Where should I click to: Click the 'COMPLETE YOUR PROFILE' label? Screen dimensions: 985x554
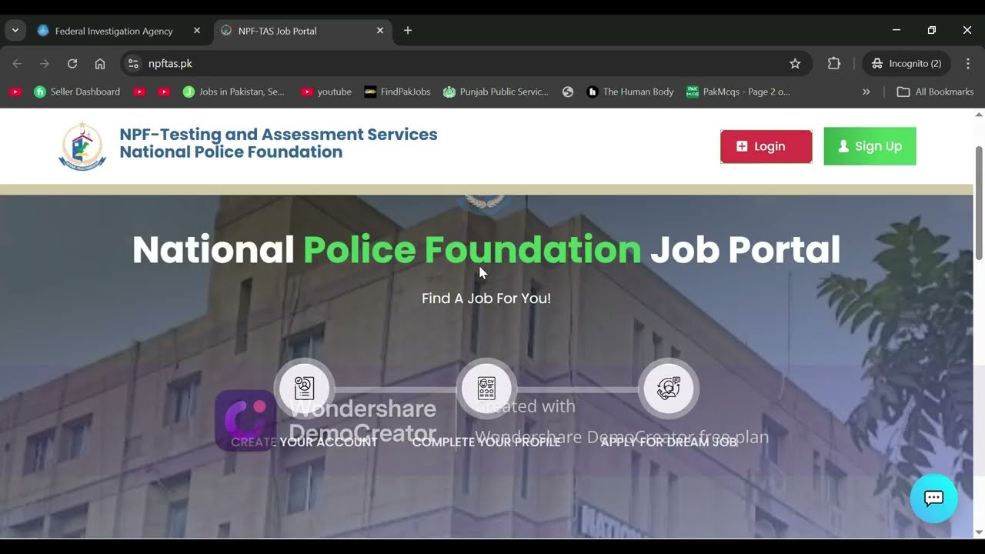pos(486,442)
